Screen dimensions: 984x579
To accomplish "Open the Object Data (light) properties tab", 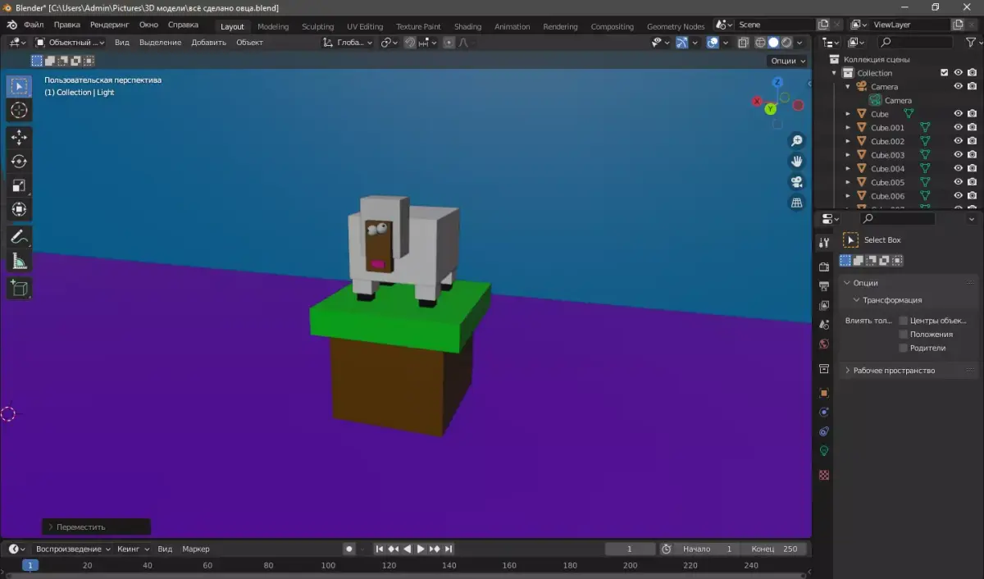I will (x=824, y=451).
